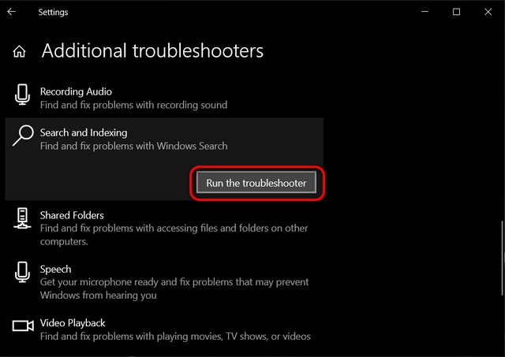
Task: Expand the Recording Audio troubleshooter entry
Action: click(164, 98)
